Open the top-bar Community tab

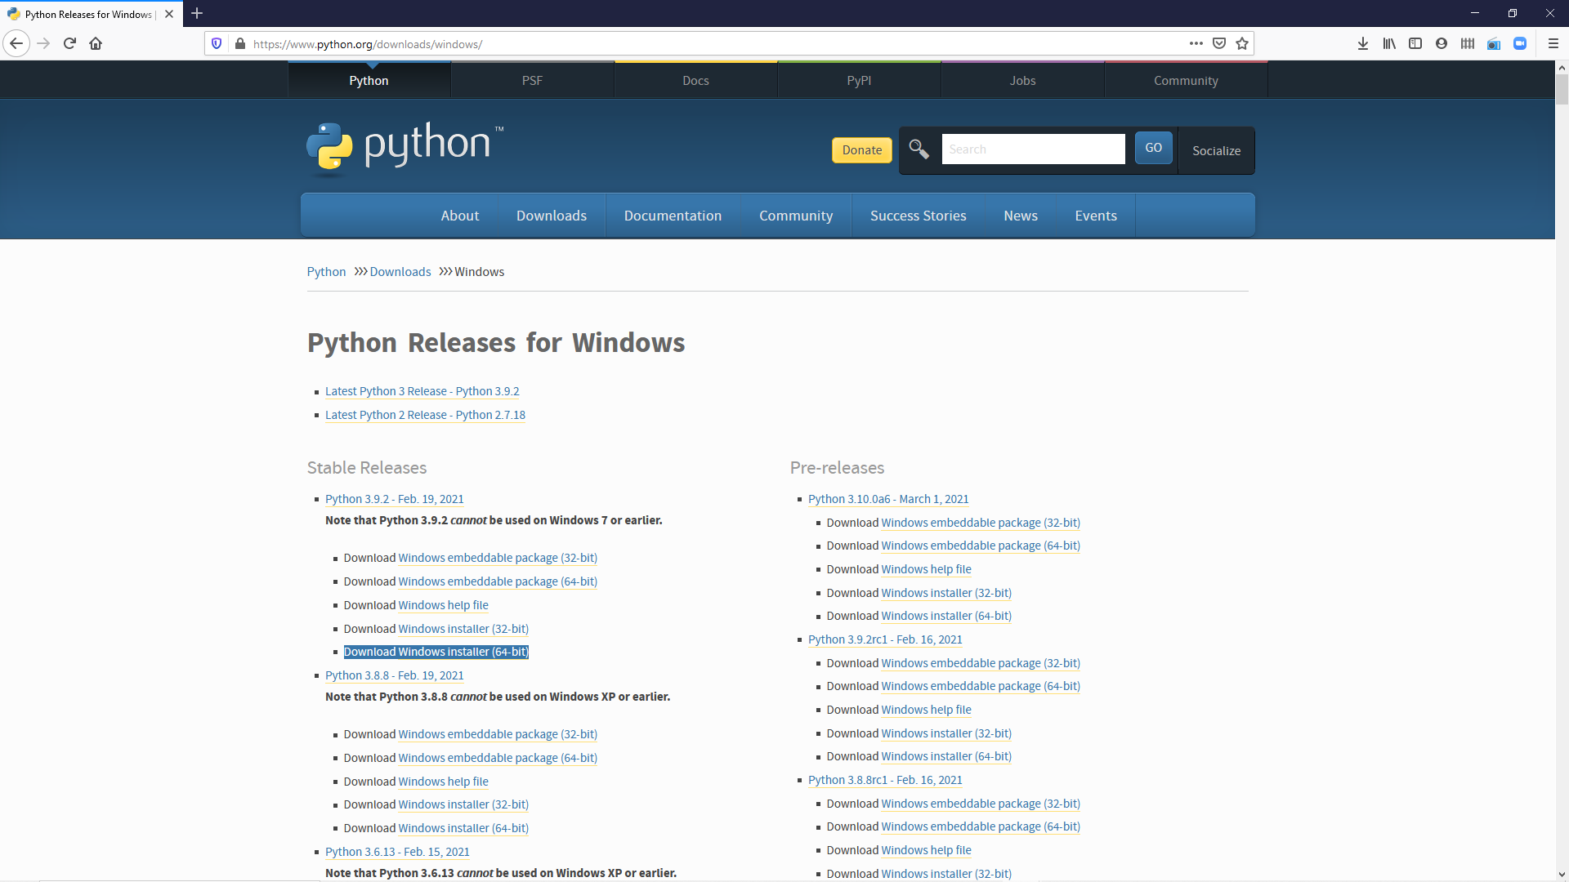(1186, 80)
